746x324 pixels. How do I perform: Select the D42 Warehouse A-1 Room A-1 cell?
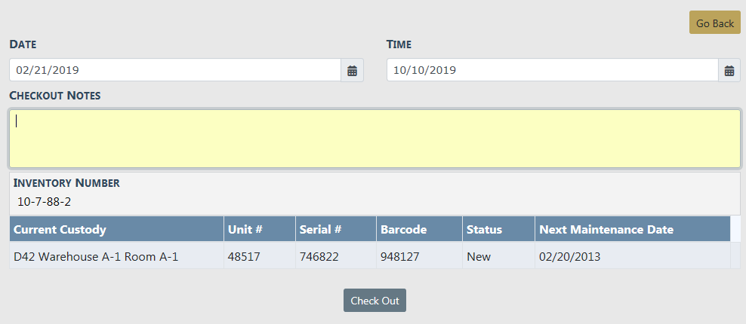[x=96, y=256]
